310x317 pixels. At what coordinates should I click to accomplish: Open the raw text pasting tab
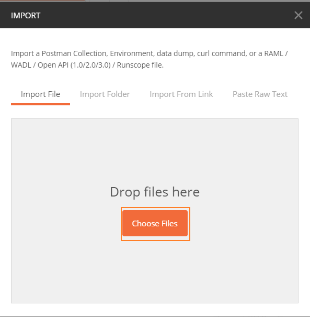point(260,94)
